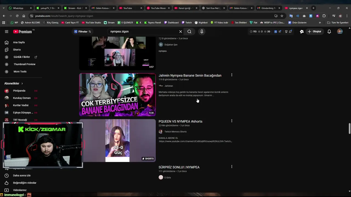Expand Abonelikler subscriptions section
This screenshot has width=351, height=197.
pyautogui.click(x=14, y=83)
